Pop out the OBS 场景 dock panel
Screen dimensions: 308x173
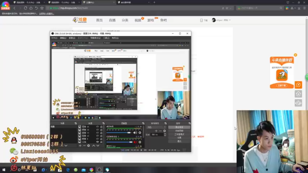tap(75, 123)
